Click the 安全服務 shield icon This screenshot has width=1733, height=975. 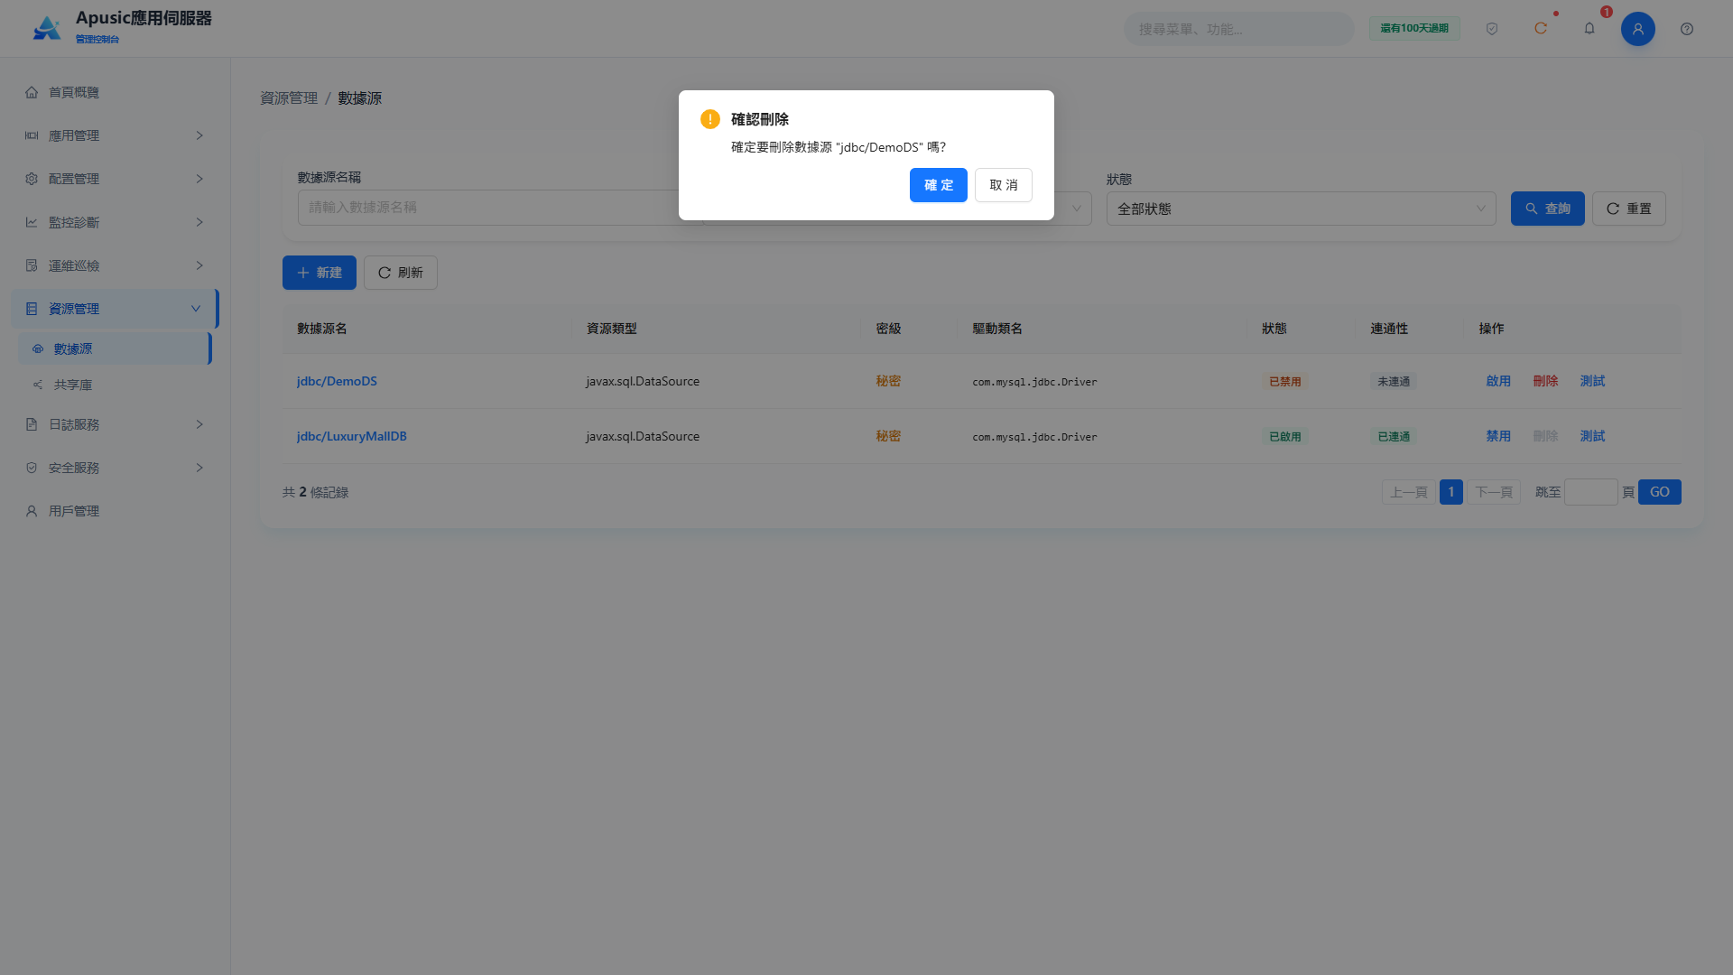pyautogui.click(x=32, y=468)
